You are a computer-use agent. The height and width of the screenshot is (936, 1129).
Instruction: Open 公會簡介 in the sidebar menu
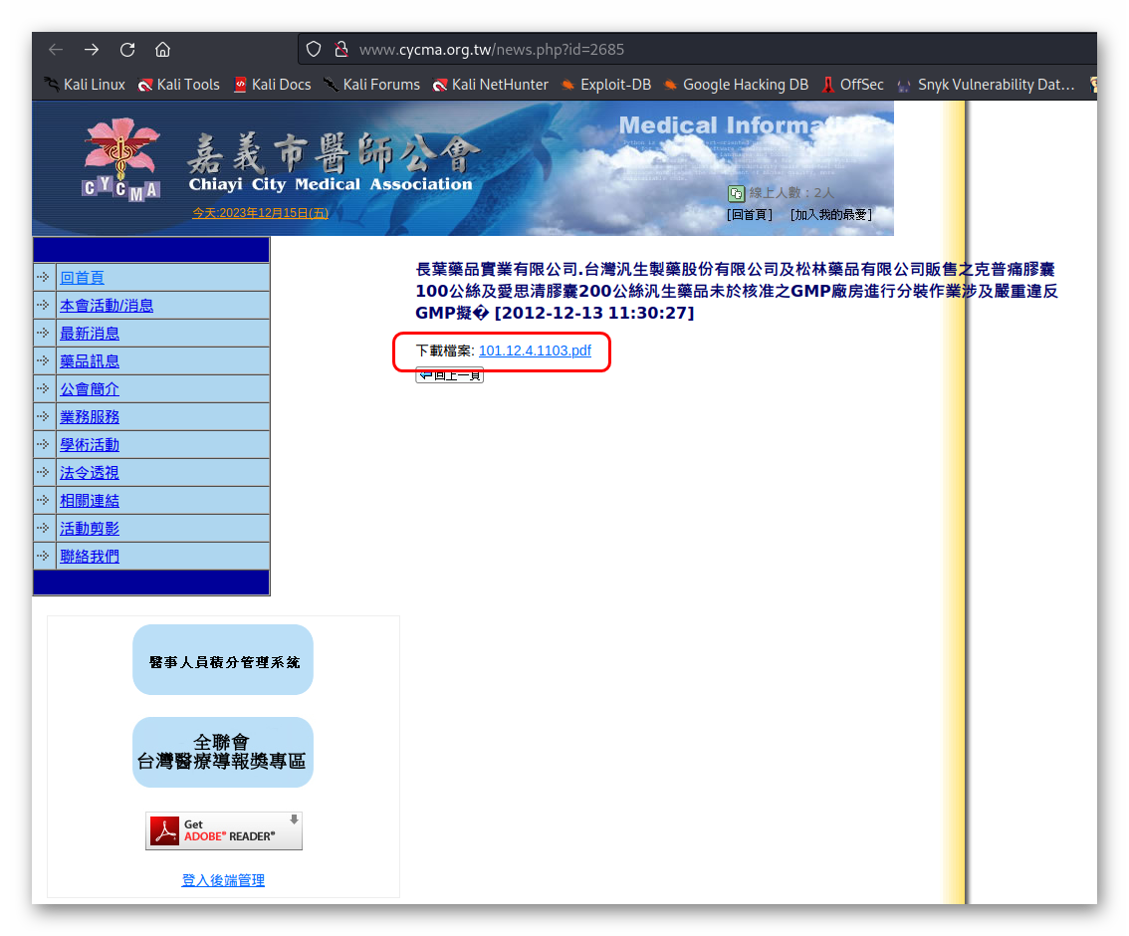point(90,389)
